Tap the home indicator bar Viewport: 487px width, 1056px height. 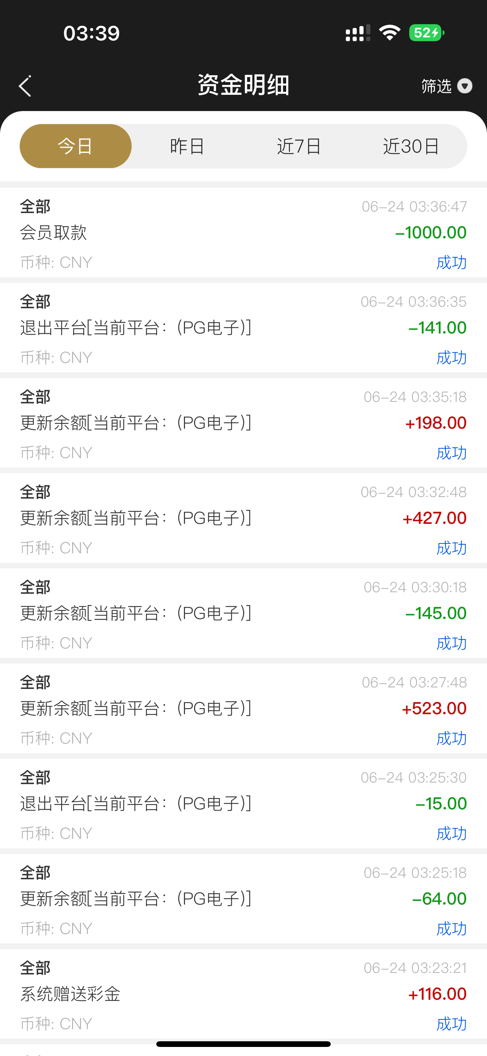[x=243, y=1044]
